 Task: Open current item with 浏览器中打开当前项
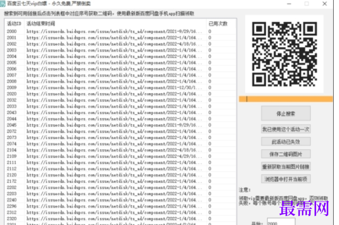tap(286, 179)
